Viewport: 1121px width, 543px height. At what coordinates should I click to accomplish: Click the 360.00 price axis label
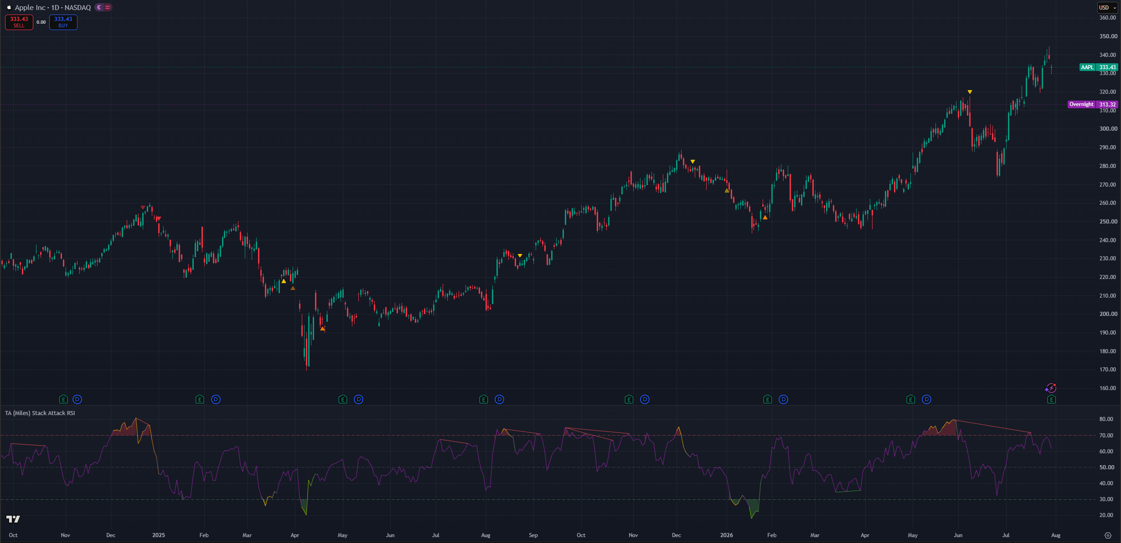click(x=1108, y=18)
